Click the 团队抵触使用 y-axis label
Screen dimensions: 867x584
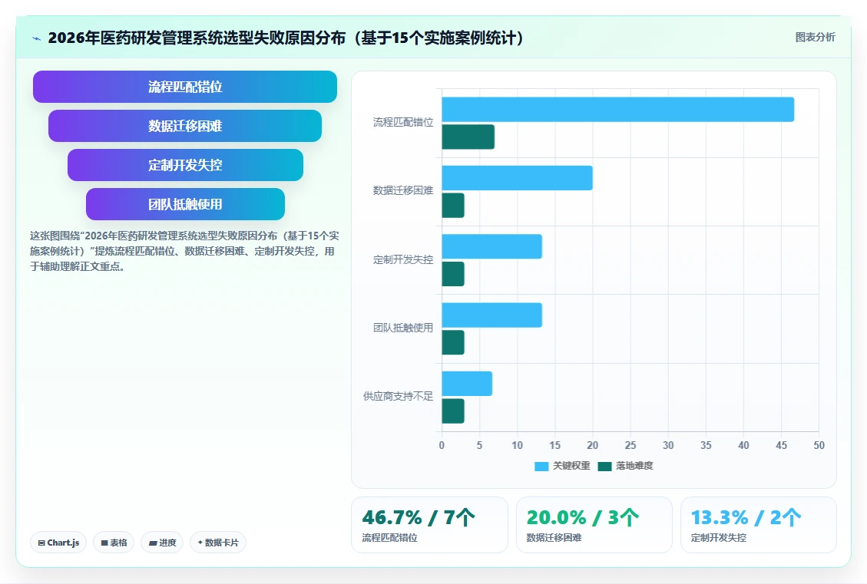point(403,328)
